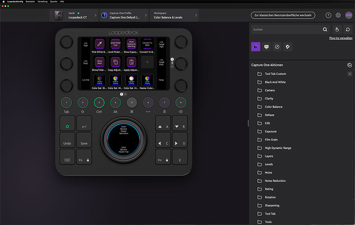Select the green circle home button
Viewport: 355px width, 225px height.
point(67,123)
